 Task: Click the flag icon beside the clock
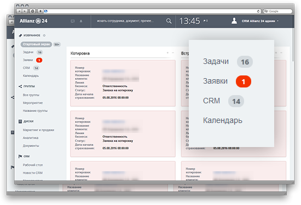coord(205,20)
